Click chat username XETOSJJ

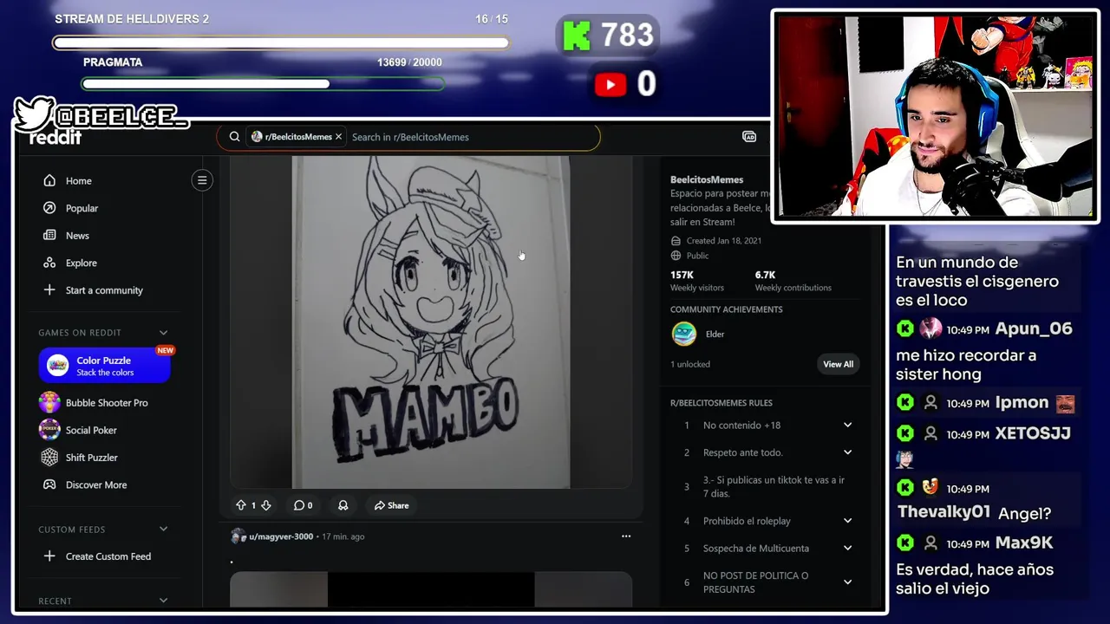tap(1033, 433)
